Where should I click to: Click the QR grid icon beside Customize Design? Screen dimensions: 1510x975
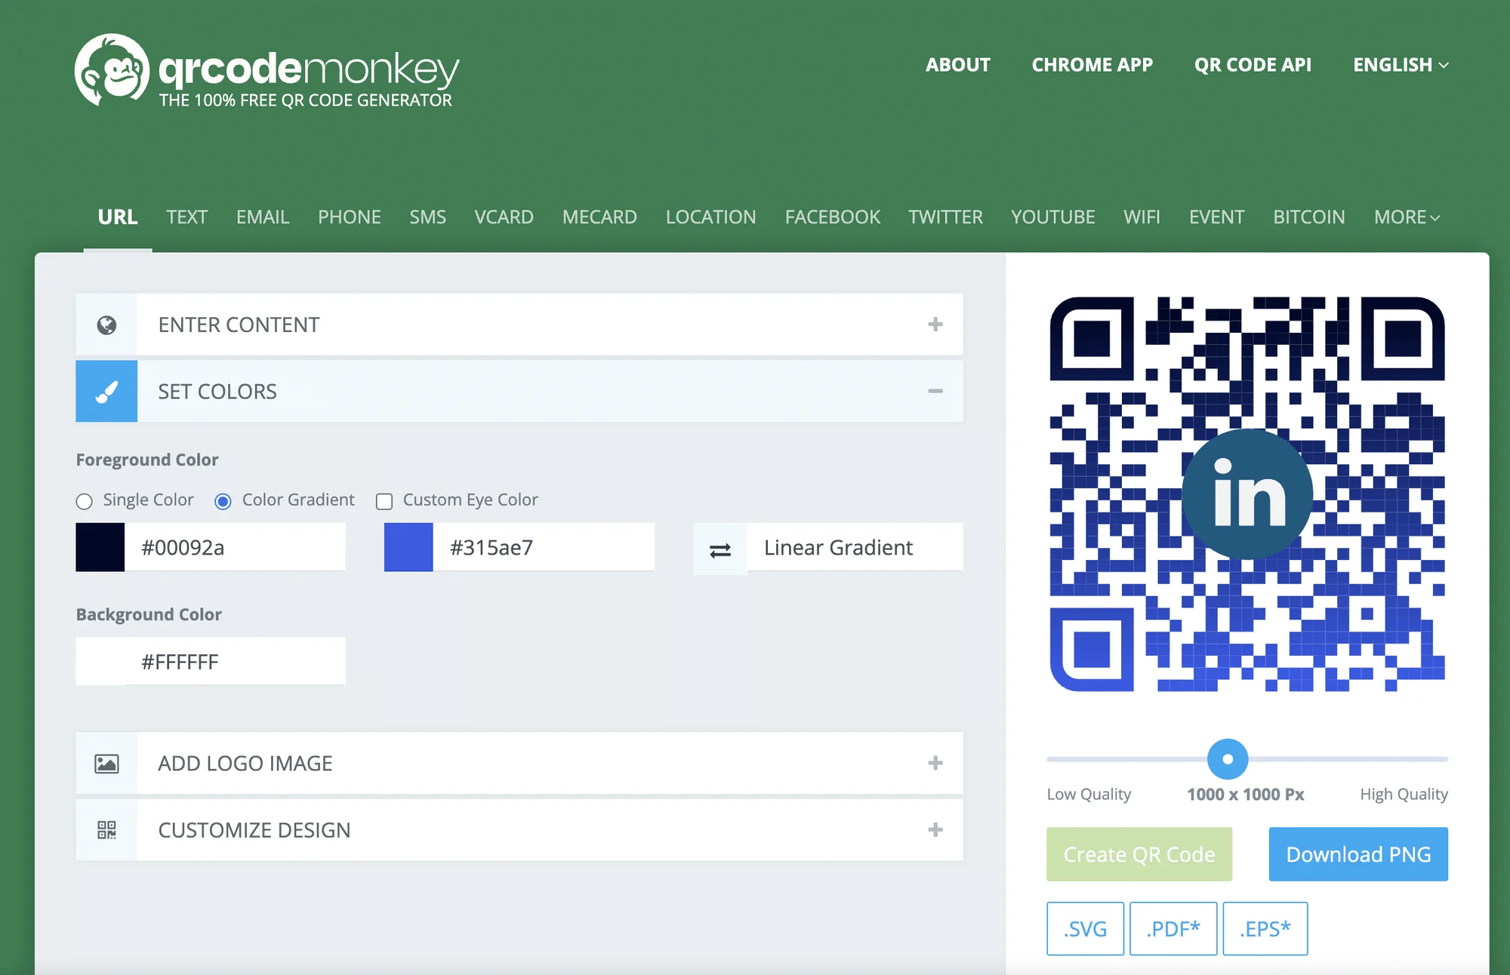(x=106, y=830)
